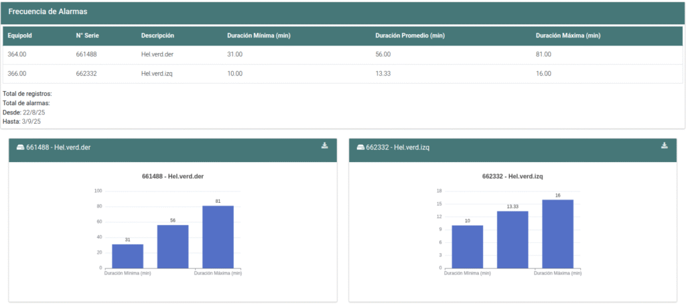
Task: Click the bar labeled 16 in right chart
Action: point(557,234)
